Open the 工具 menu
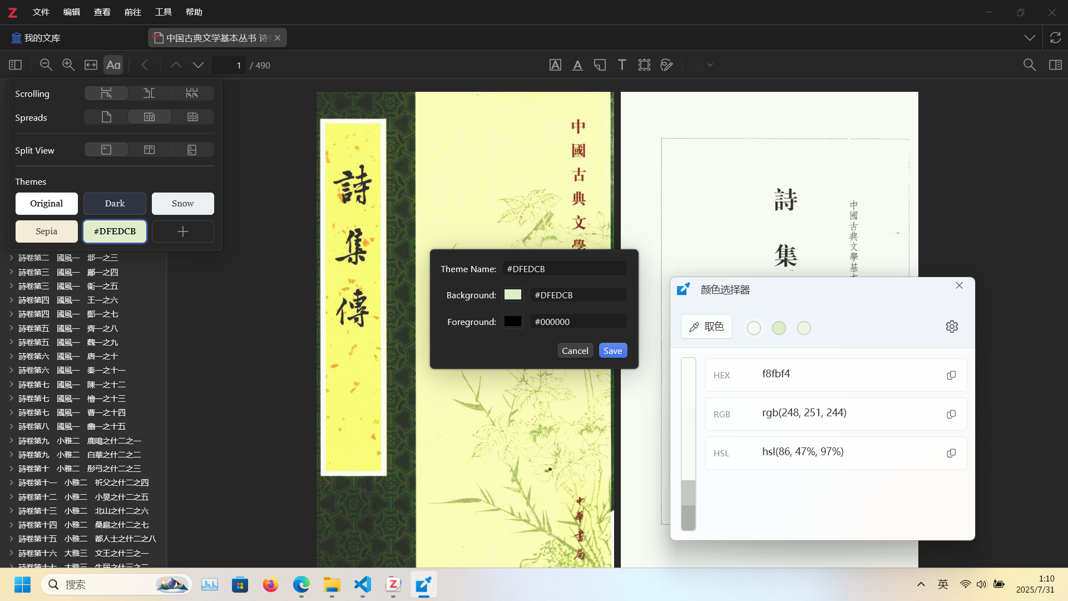The height and width of the screenshot is (601, 1068). [163, 12]
